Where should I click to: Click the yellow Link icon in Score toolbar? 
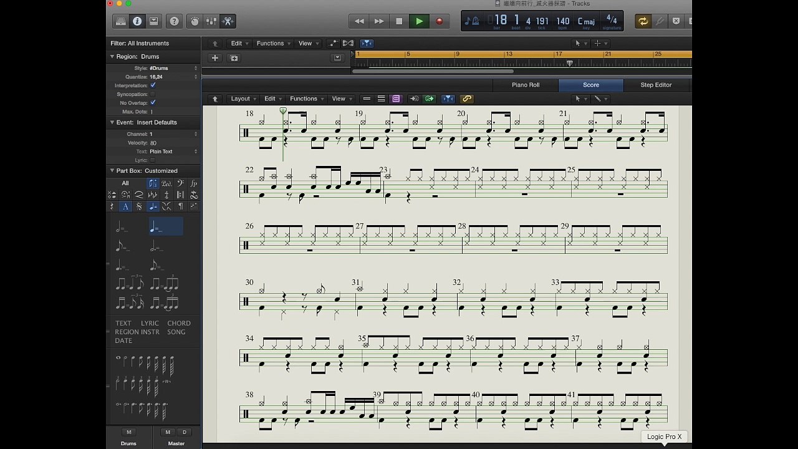click(x=466, y=99)
